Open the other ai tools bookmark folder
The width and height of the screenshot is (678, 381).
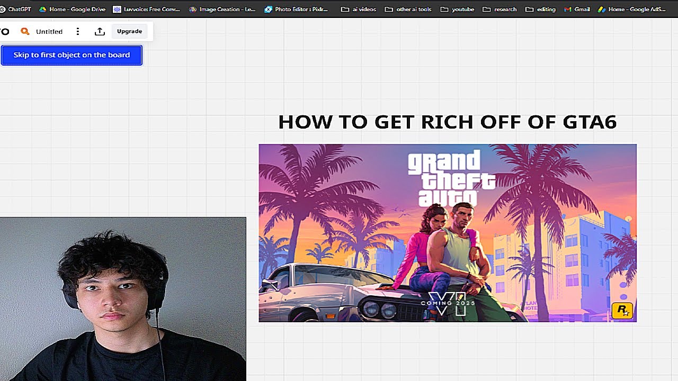[408, 9]
